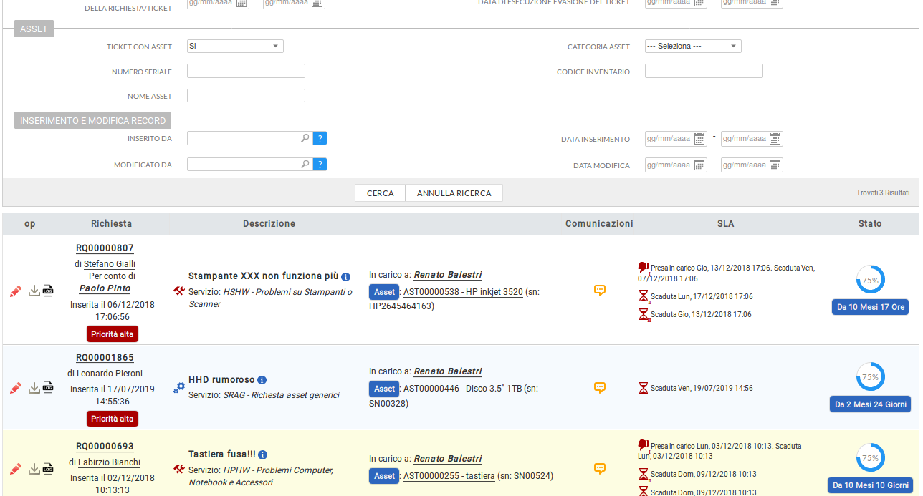Click Da 2 Mesi 24 Giorni status badge
This screenshot has height=496, width=923.
870,404
